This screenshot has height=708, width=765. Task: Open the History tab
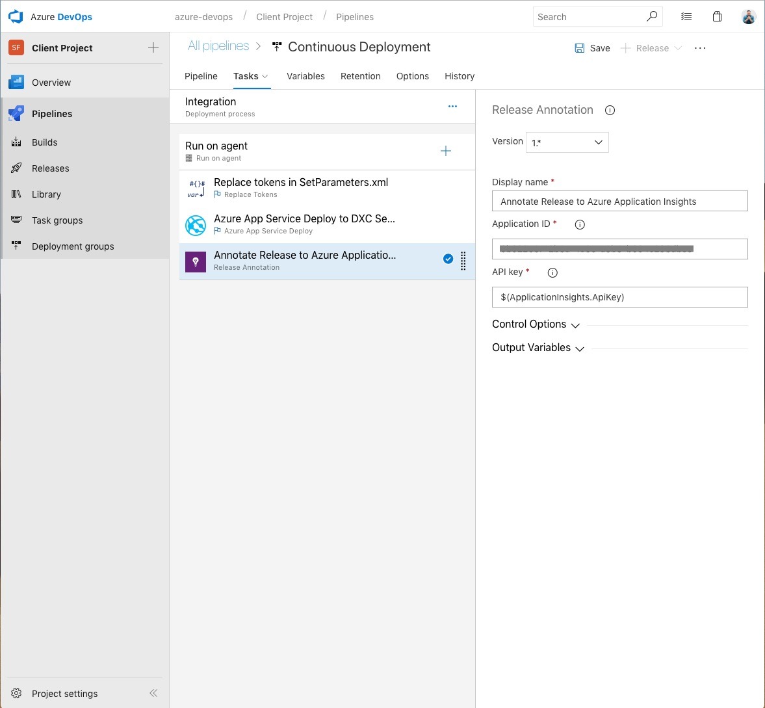tap(459, 76)
